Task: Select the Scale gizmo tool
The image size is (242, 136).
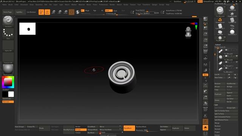Action: [59, 12]
